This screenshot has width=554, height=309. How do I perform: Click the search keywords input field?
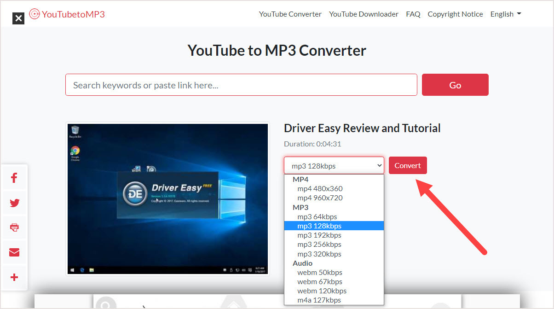point(241,85)
